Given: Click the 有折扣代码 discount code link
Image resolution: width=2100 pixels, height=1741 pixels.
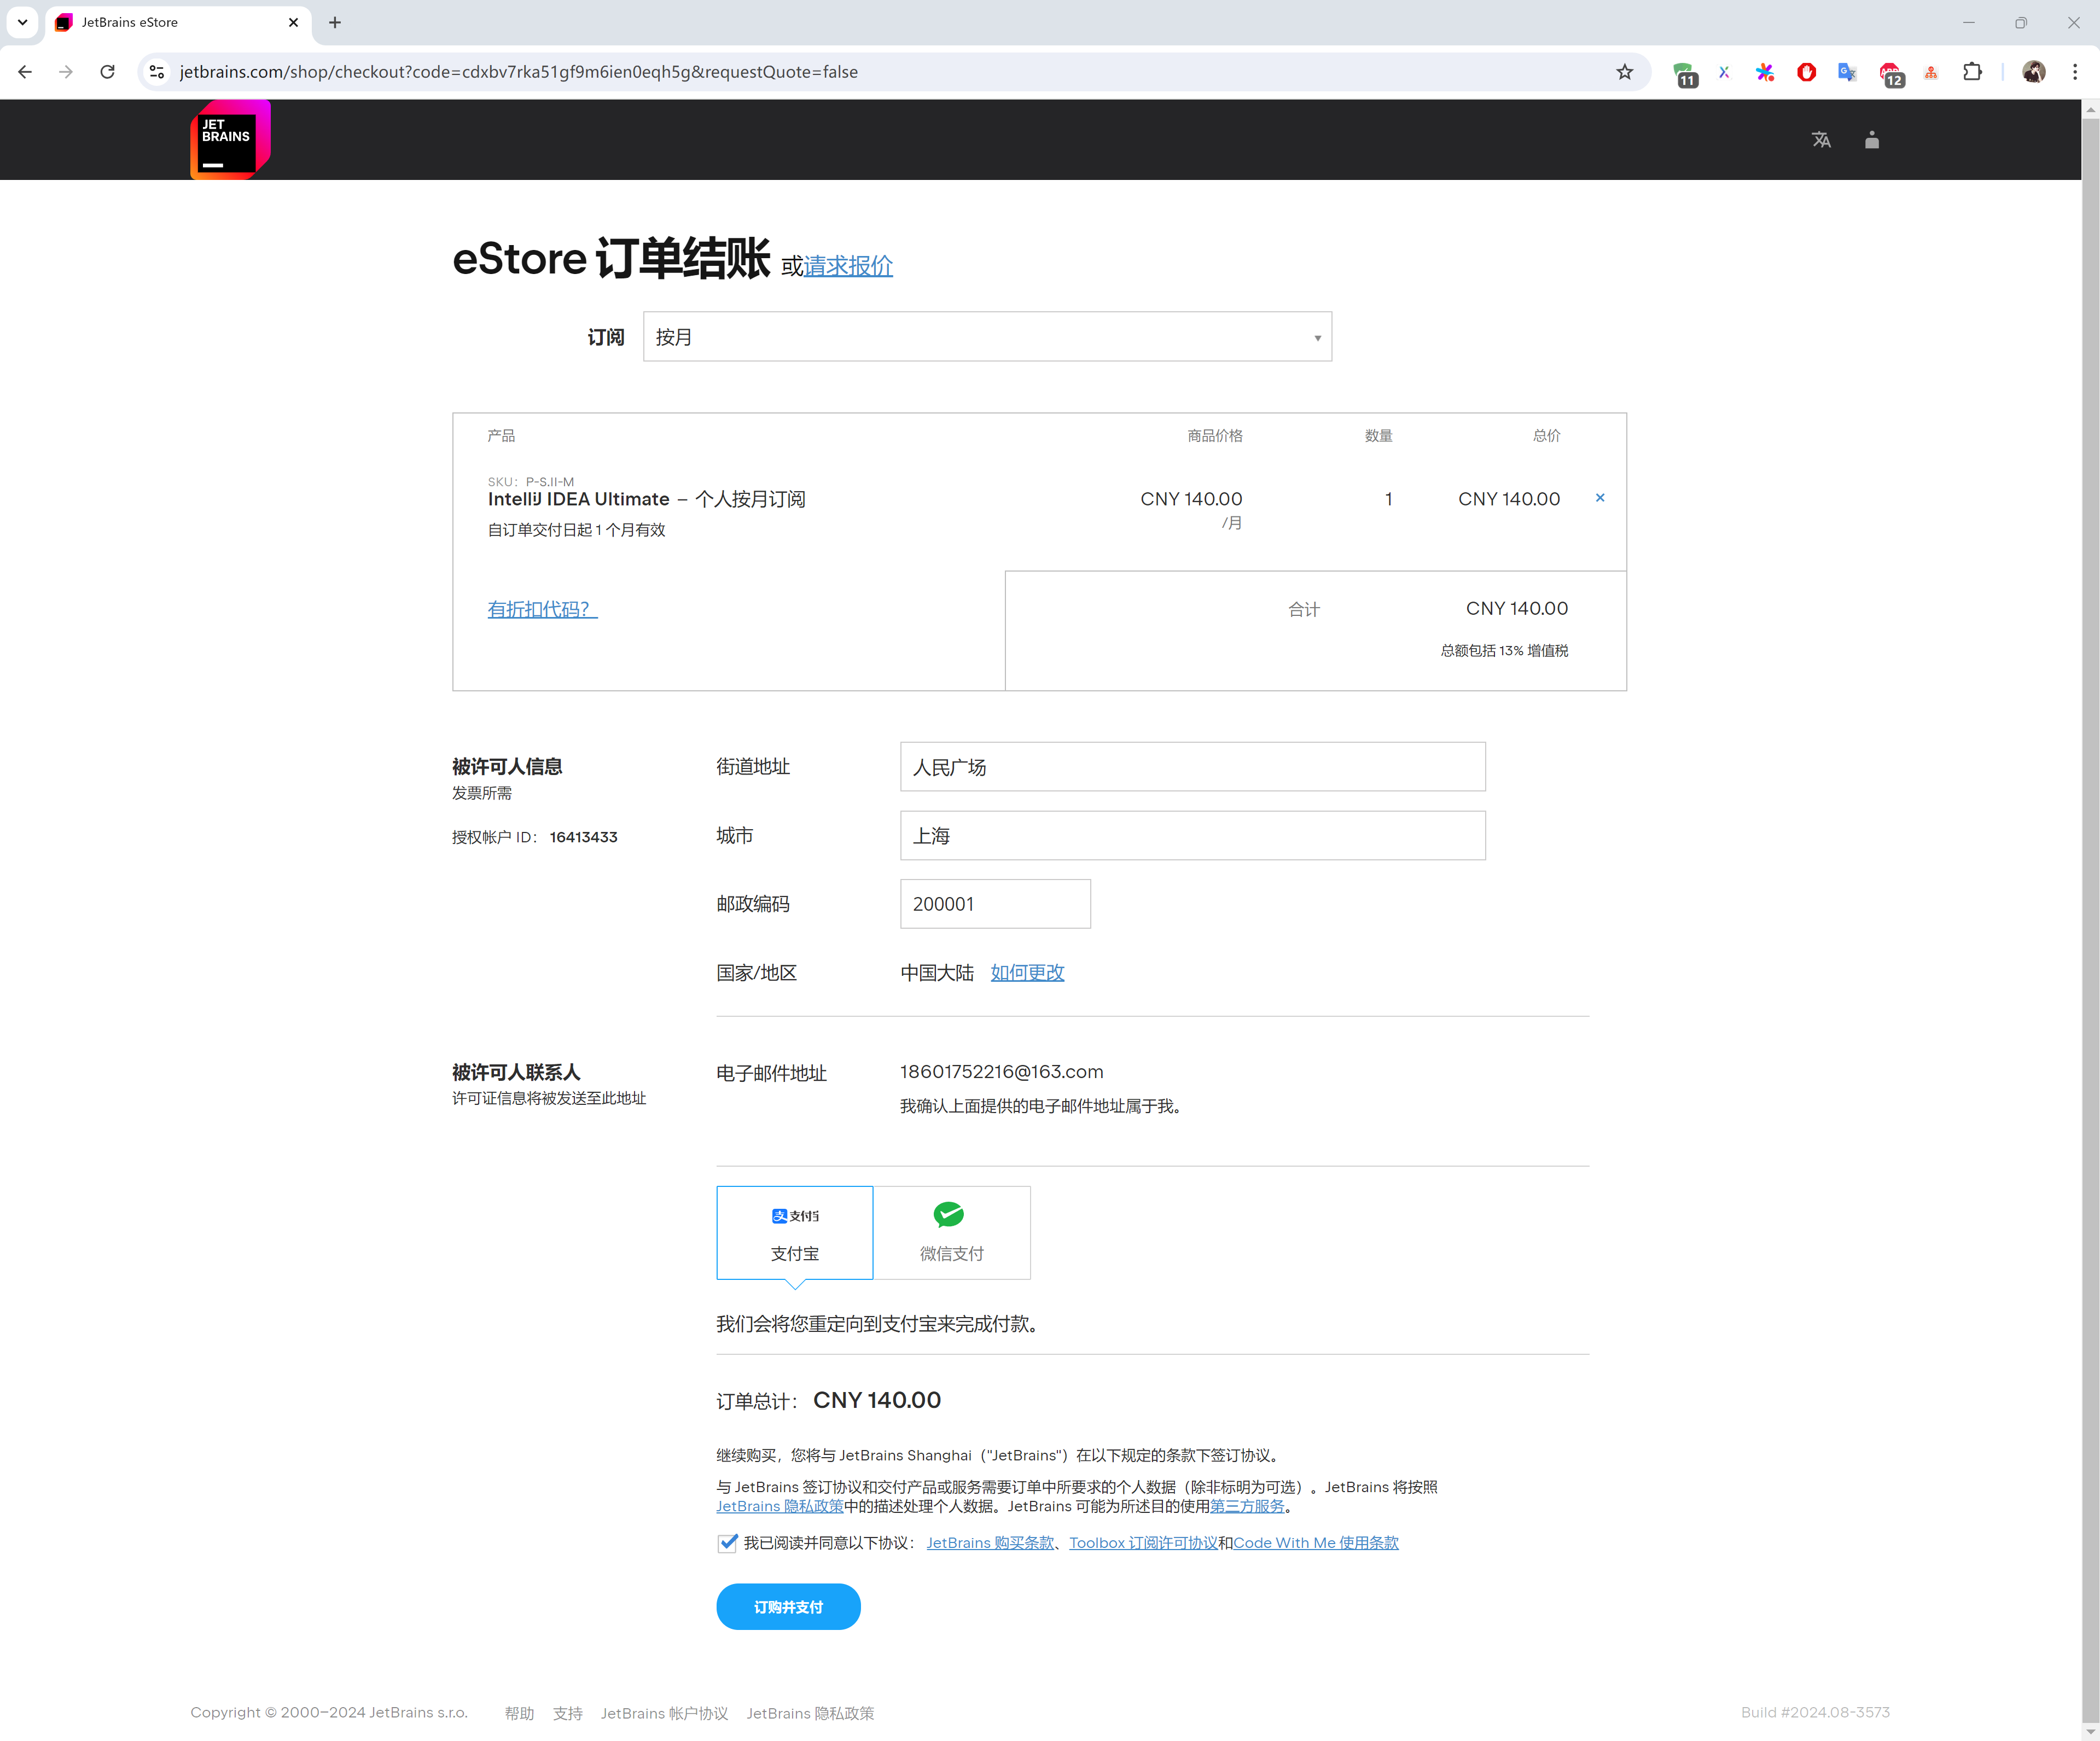Looking at the screenshot, I should pos(541,609).
